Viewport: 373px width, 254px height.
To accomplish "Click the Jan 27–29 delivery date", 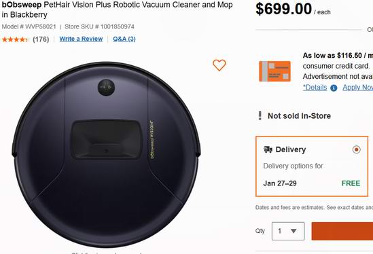I will pos(280,183).
